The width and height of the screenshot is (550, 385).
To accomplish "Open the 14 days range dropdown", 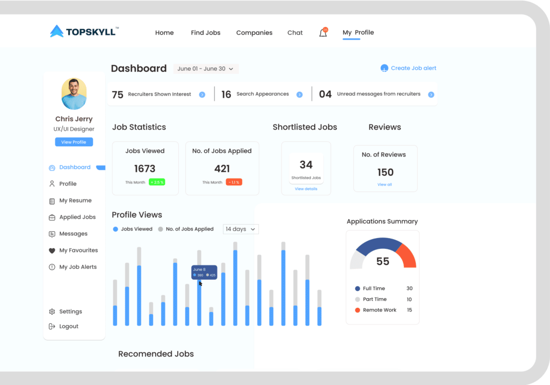I will pos(241,229).
